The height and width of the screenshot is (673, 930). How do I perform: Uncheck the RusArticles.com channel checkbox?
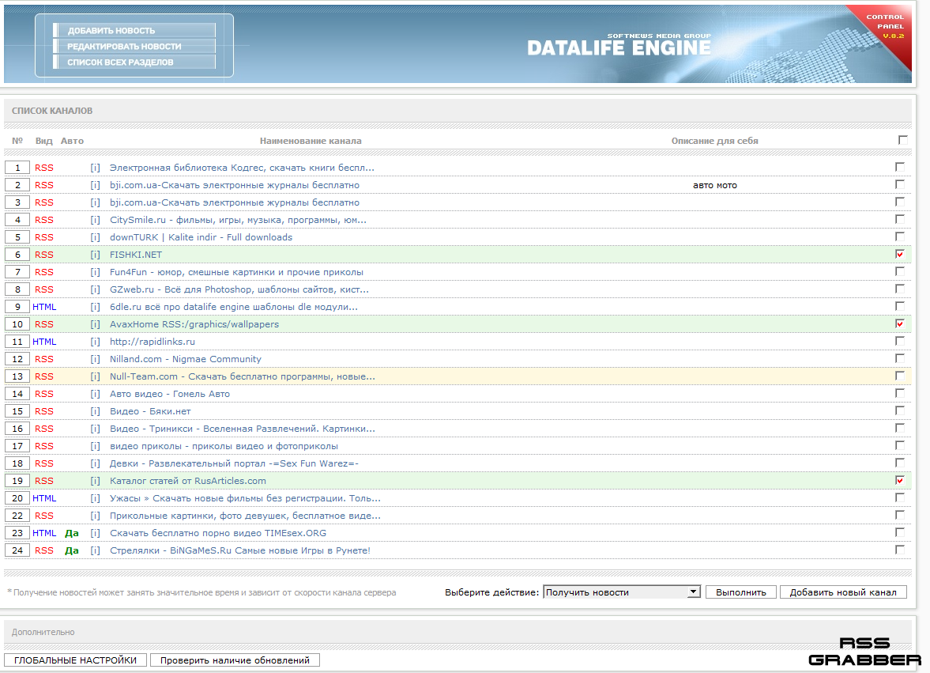(x=900, y=480)
